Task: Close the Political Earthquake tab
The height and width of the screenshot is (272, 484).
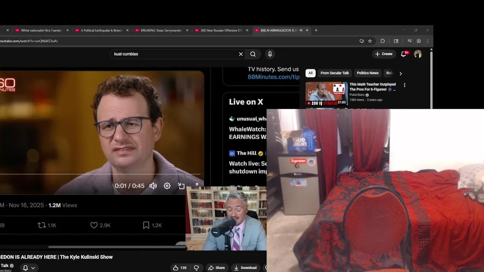Action: (x=127, y=30)
